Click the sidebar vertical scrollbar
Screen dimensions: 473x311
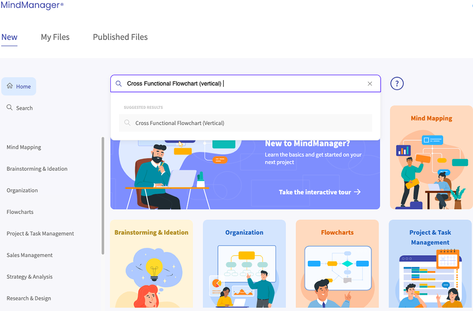[x=103, y=196]
